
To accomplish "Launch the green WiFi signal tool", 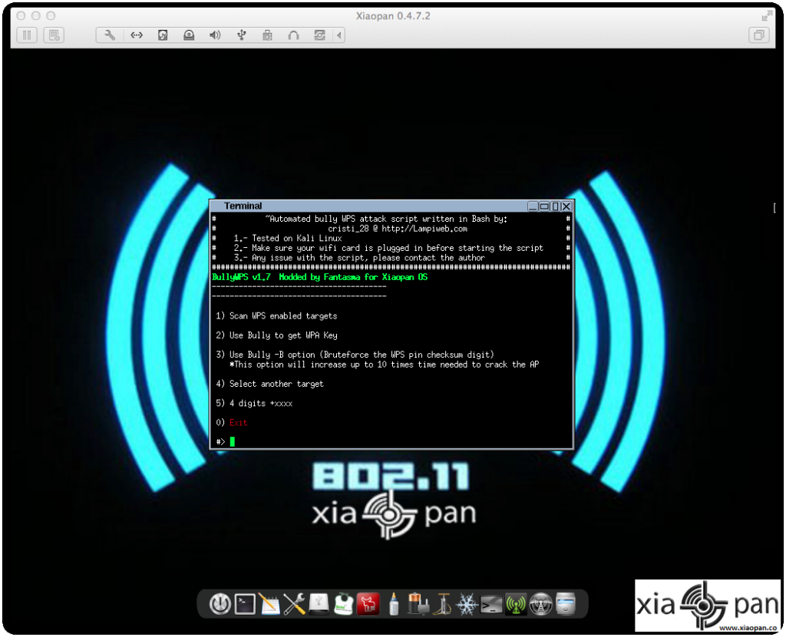I will 517,604.
